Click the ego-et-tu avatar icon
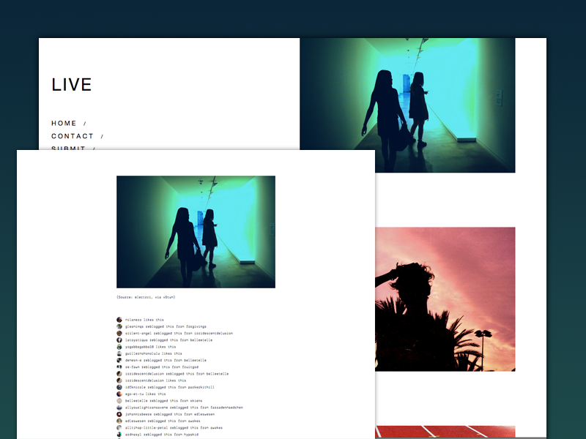 119,394
